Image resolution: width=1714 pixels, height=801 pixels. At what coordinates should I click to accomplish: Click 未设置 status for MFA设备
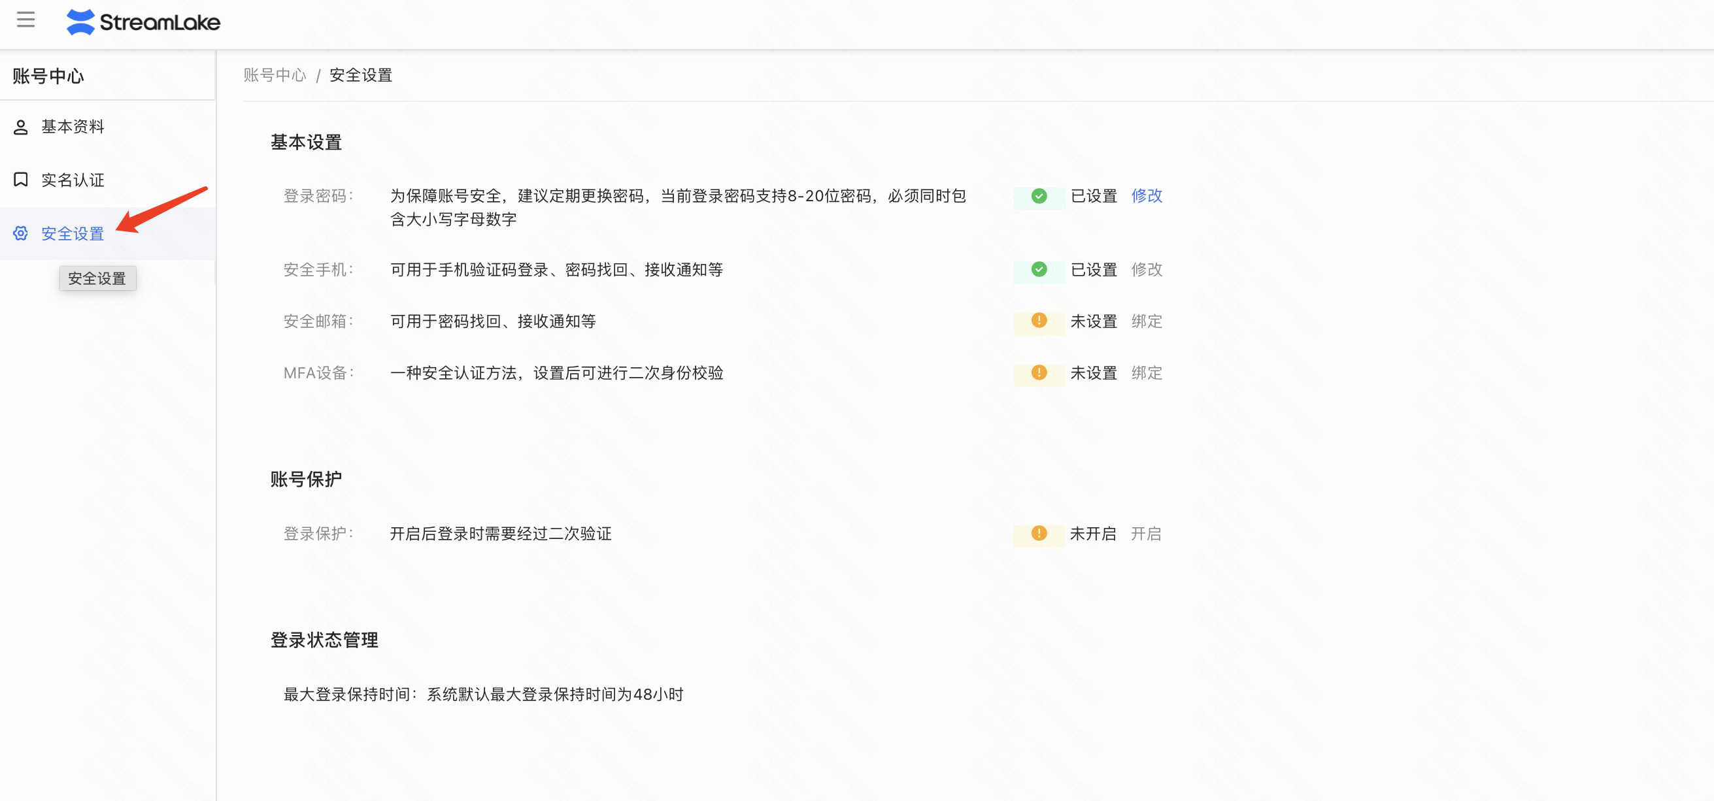click(1093, 373)
